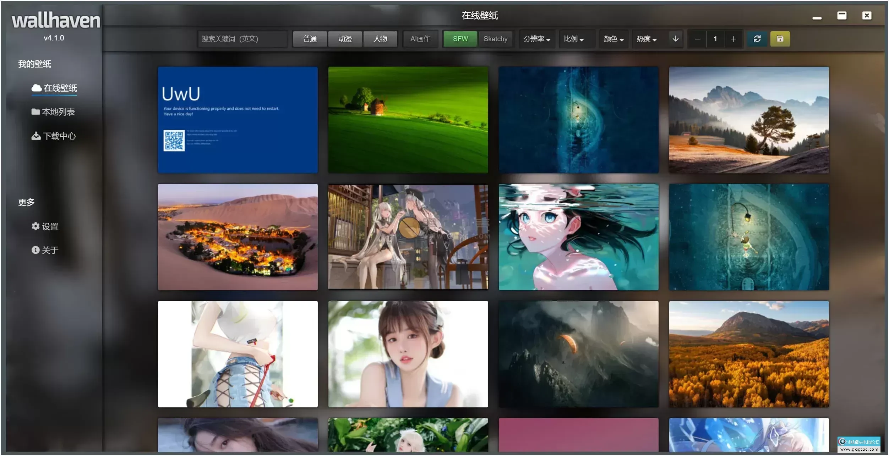
Task: Toggle the Anime (动漫) category filter
Action: tap(345, 39)
